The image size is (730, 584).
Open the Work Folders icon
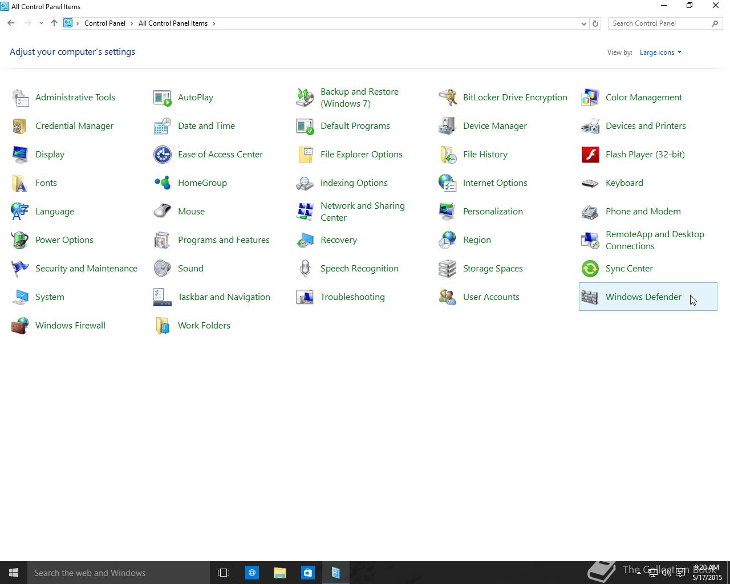tap(163, 326)
